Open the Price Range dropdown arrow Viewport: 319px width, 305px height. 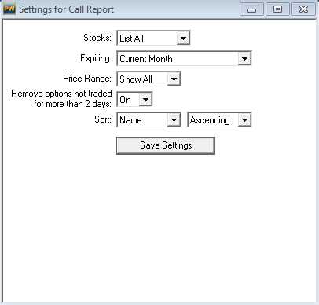point(174,79)
